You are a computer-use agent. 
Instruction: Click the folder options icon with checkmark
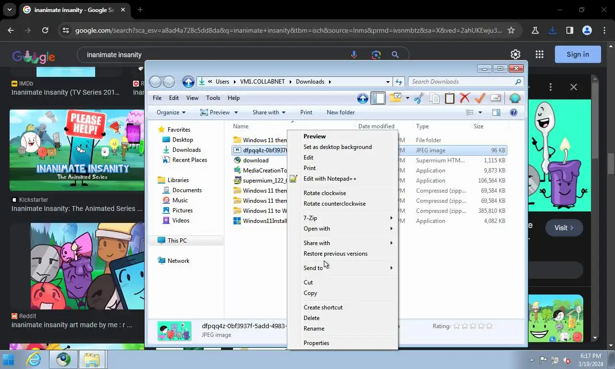tap(395, 98)
